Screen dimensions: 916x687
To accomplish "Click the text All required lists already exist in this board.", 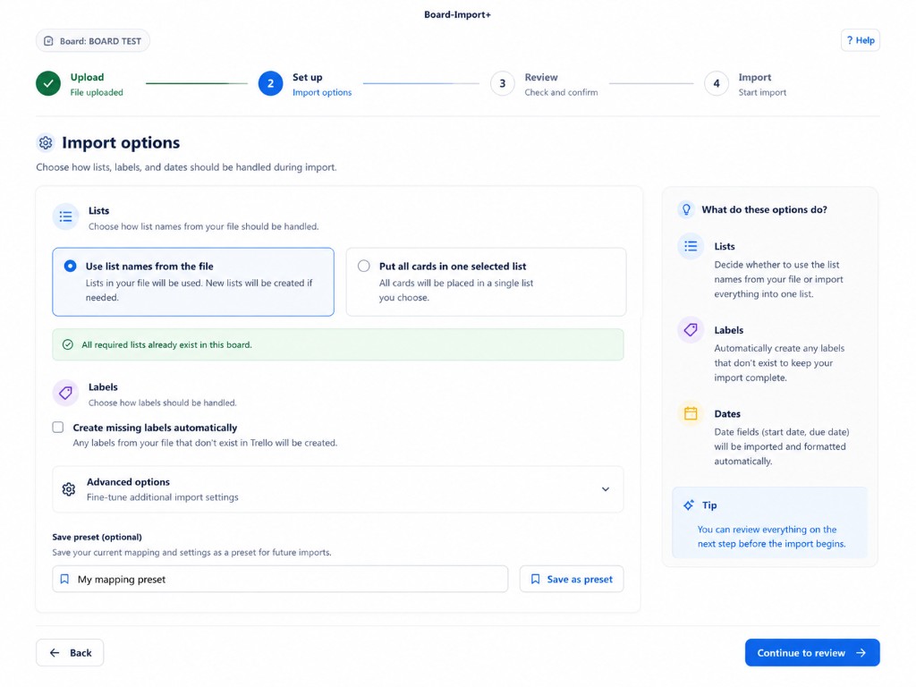I will (166, 344).
